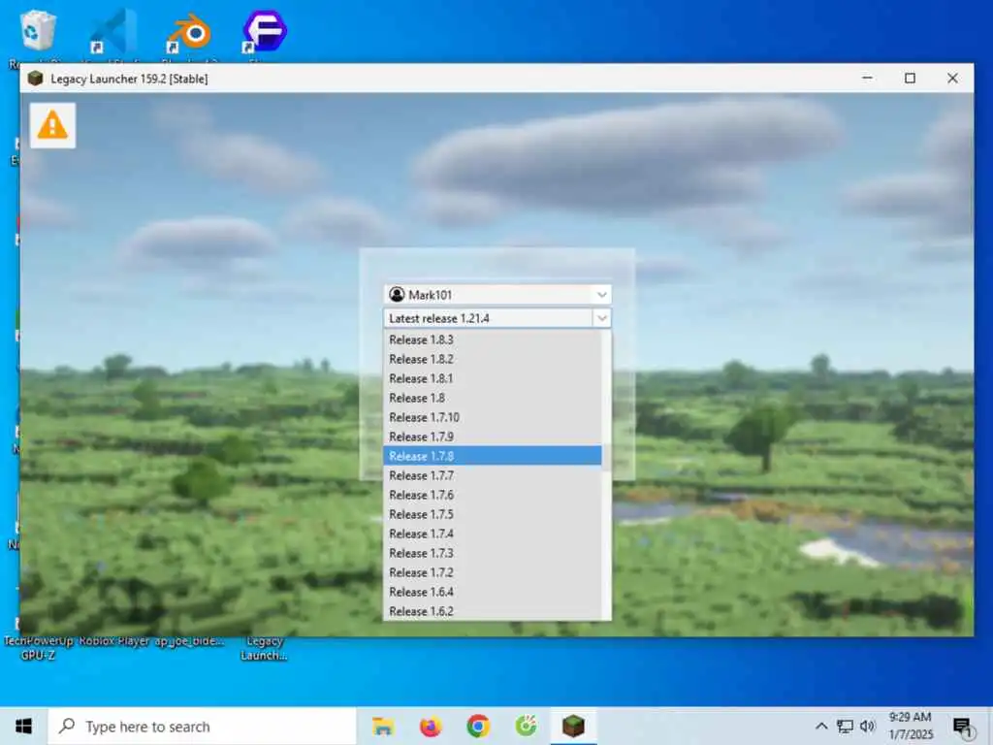Open the green circular taskbar app

coord(526,726)
